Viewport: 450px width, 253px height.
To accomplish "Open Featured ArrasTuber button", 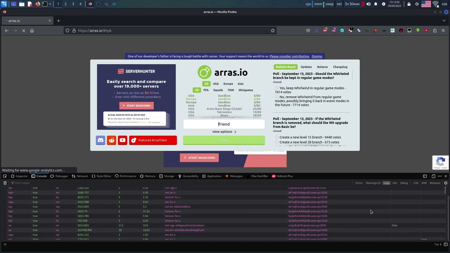I will point(153,140).
